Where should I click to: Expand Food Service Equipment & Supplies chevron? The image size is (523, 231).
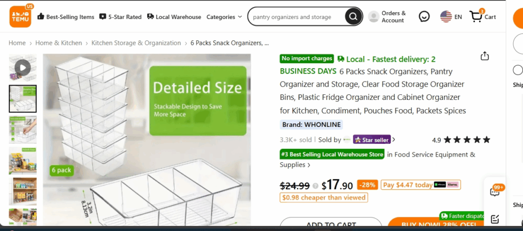point(308,165)
